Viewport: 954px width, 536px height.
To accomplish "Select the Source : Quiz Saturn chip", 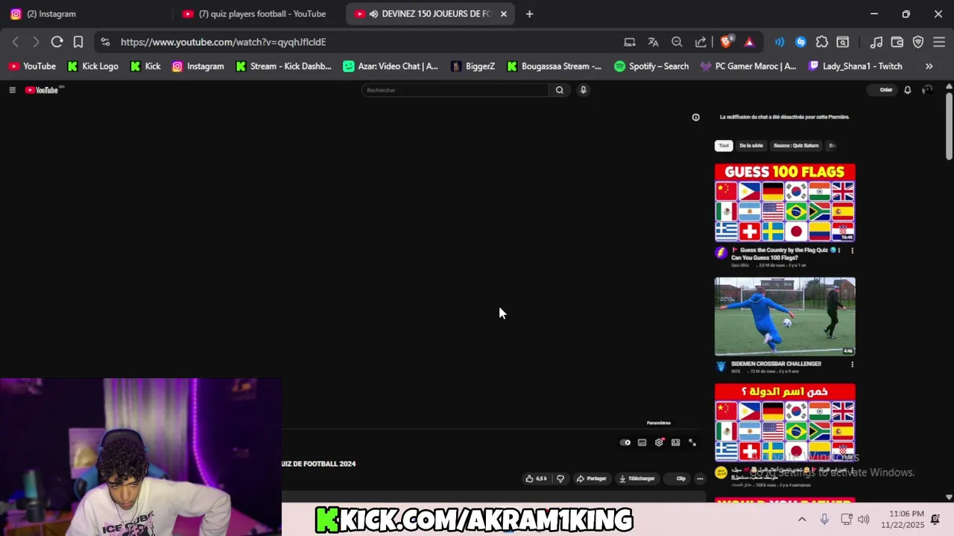I will click(x=796, y=146).
